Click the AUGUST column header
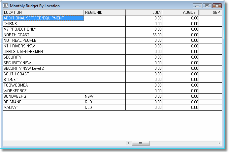 (x=180, y=13)
